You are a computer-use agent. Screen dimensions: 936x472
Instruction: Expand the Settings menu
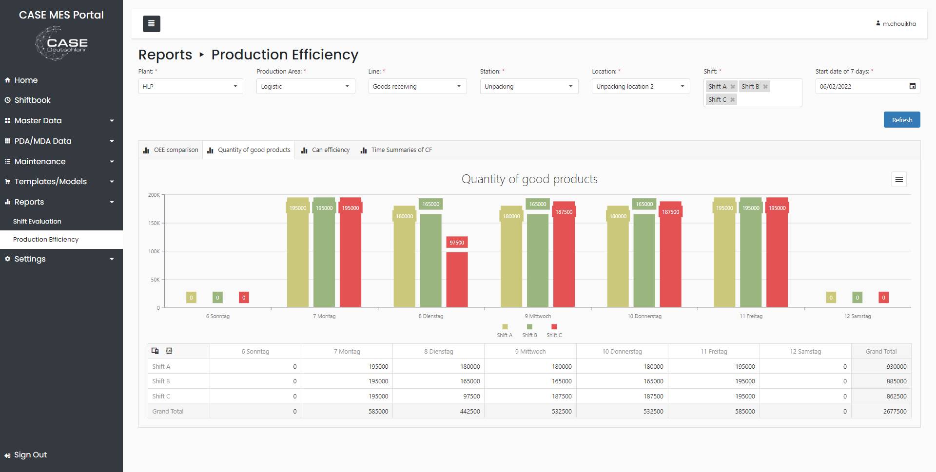tap(61, 259)
